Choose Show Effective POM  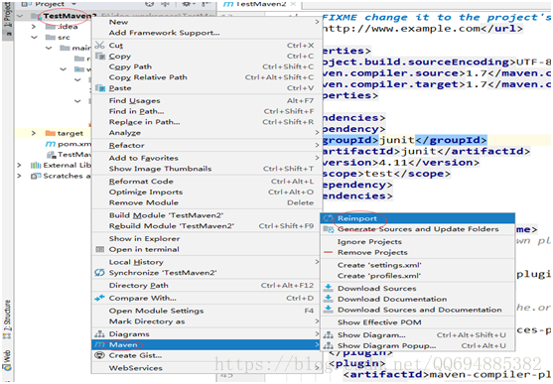pos(418,322)
